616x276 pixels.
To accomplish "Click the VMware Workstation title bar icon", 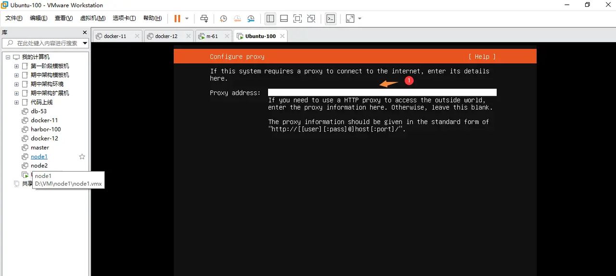I will 4,5.
